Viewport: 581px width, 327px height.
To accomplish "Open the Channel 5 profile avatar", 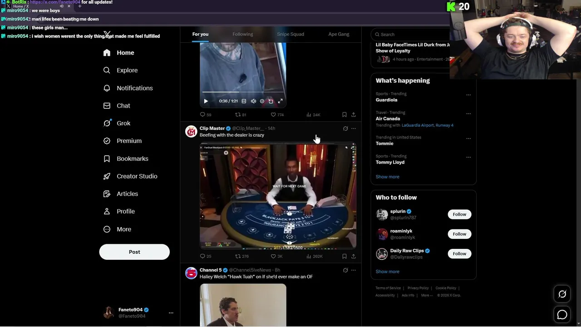I will pyautogui.click(x=191, y=273).
